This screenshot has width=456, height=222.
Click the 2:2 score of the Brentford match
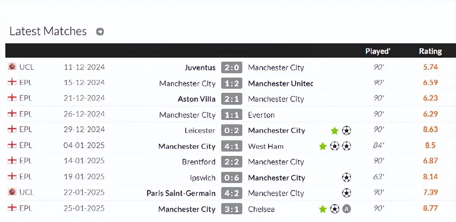(x=231, y=162)
